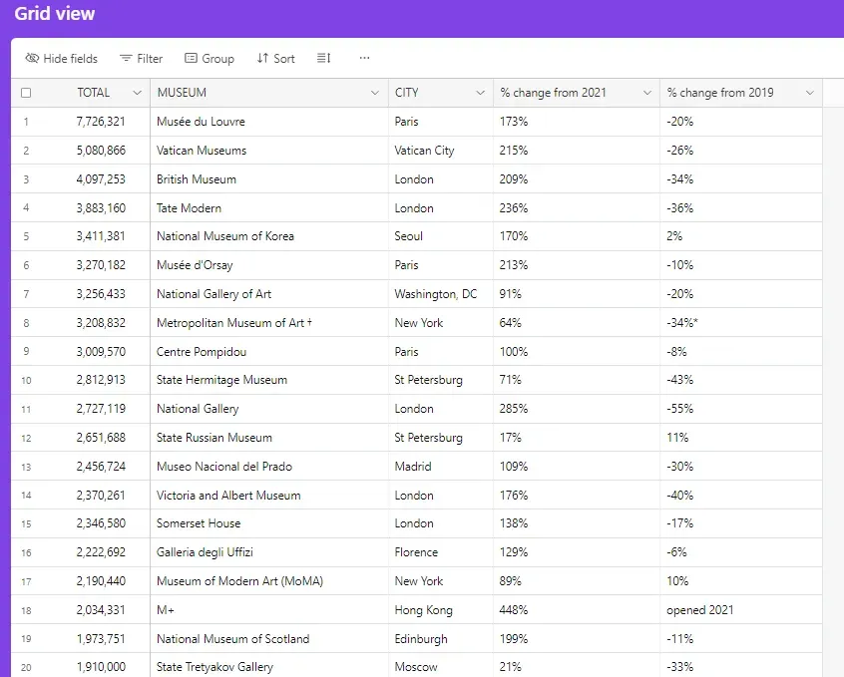Open the Sort menu
The image size is (844, 677).
coord(275,58)
